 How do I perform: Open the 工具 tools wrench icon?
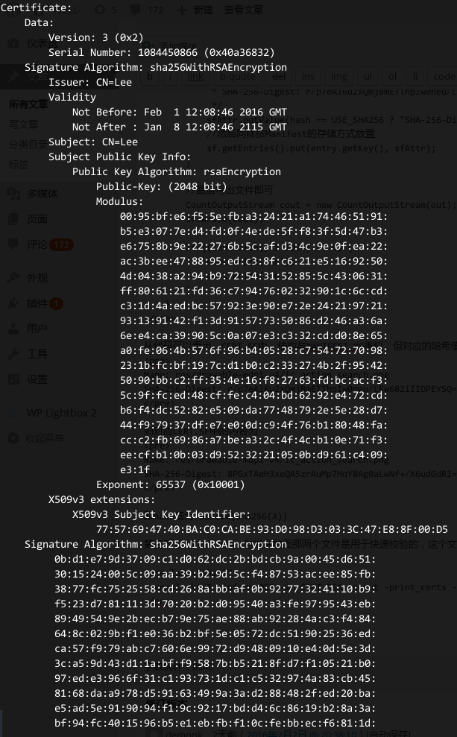(13, 353)
